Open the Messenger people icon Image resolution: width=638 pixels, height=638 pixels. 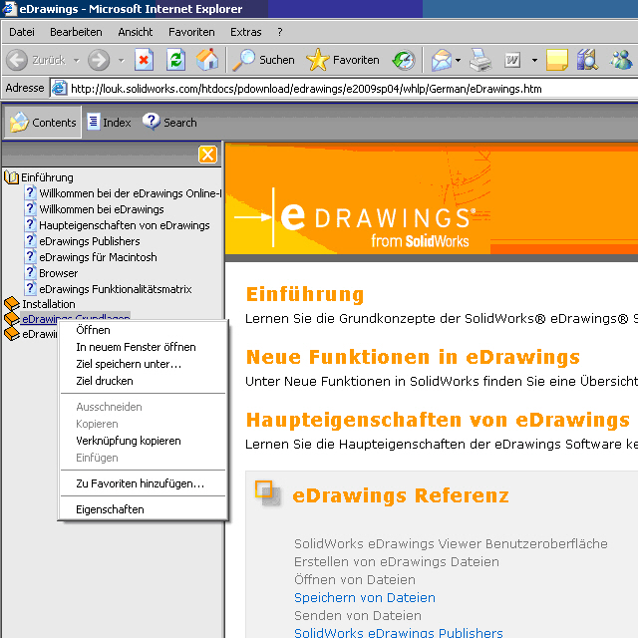[x=621, y=60]
